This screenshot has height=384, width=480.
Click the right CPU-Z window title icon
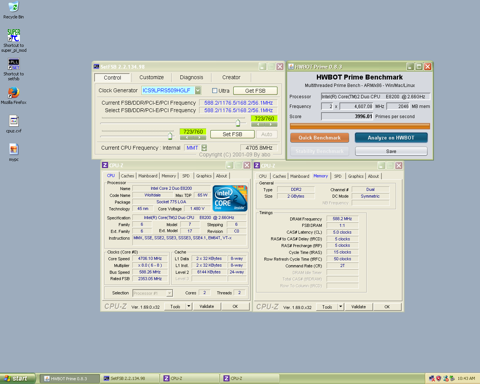257,165
